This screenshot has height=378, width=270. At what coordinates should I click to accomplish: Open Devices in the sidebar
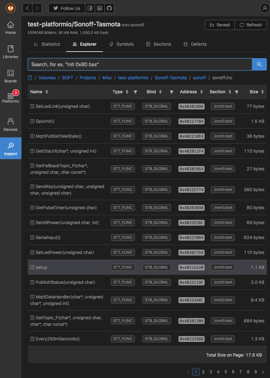coord(11,125)
